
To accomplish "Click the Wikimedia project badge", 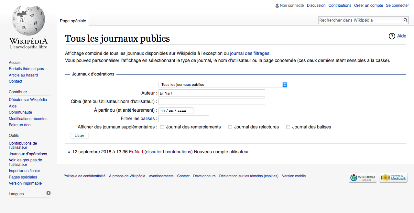I will coord(363,177).
